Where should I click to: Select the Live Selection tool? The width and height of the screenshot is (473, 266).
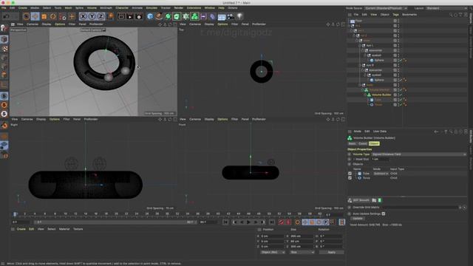(27, 16)
